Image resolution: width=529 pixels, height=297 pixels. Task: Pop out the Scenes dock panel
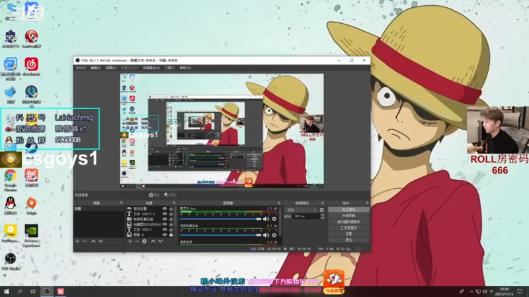click(x=122, y=203)
